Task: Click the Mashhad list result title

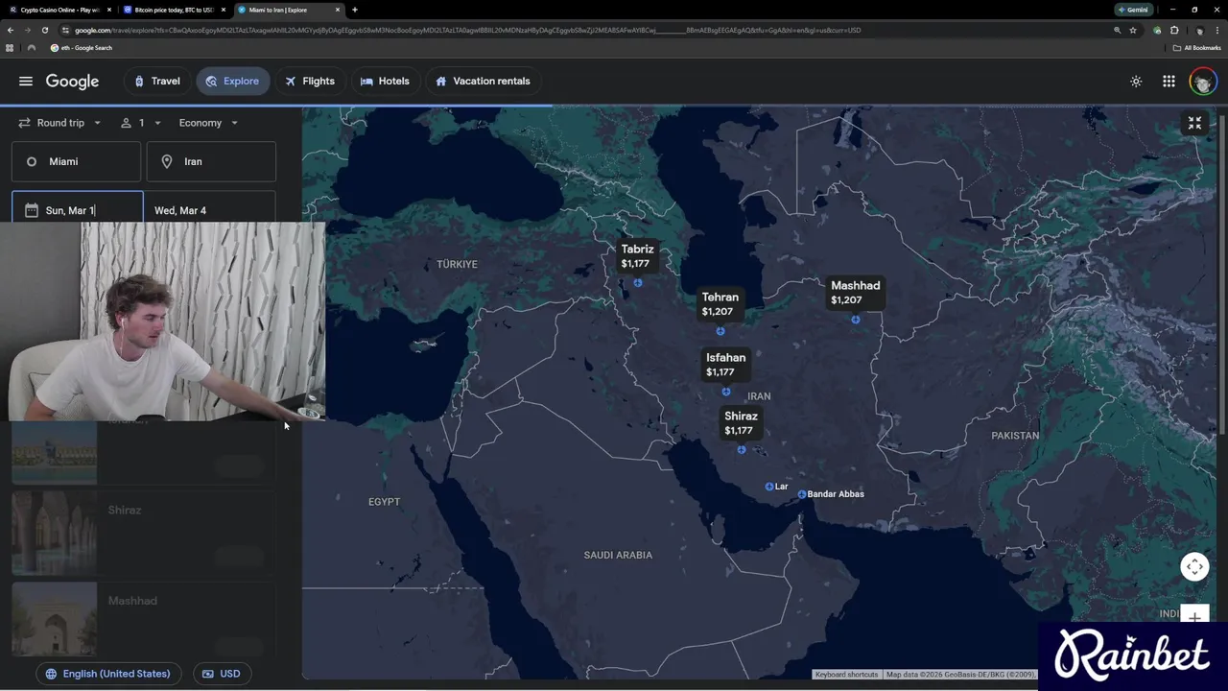Action: (132, 601)
